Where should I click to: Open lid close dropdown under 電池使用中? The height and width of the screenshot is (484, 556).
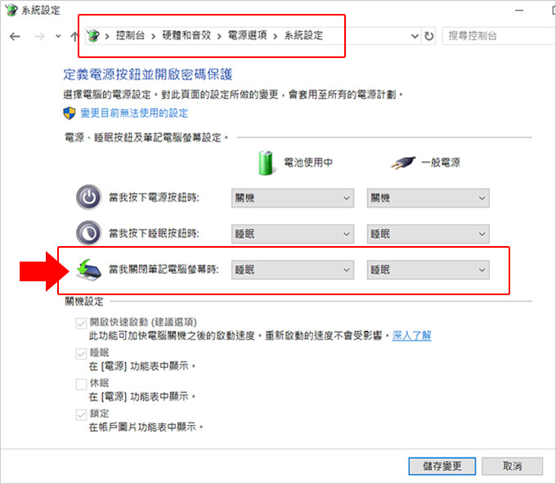293,270
